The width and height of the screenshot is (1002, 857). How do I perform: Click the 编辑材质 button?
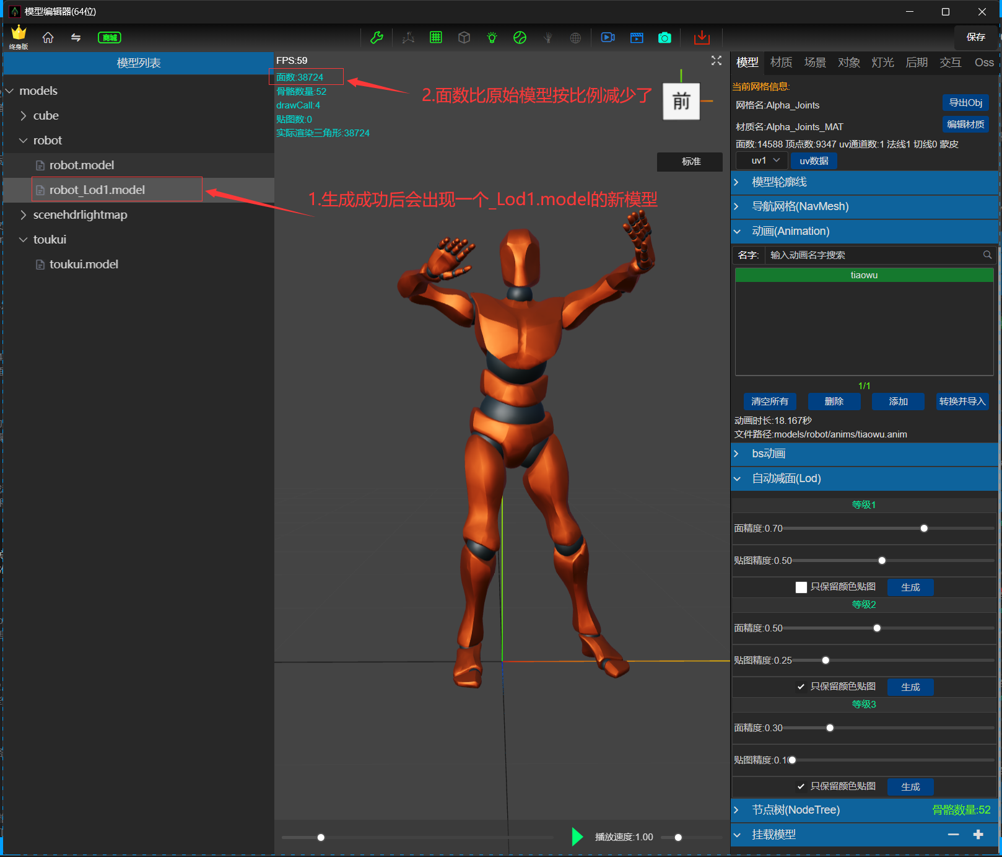coord(965,125)
